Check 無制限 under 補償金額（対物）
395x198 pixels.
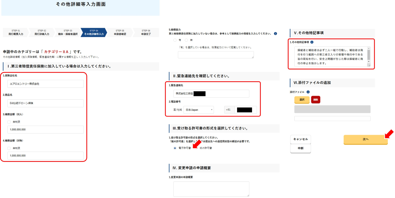(x=9, y=148)
